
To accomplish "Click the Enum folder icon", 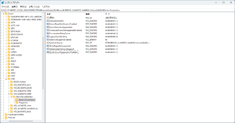I will [x=6, y=14].
